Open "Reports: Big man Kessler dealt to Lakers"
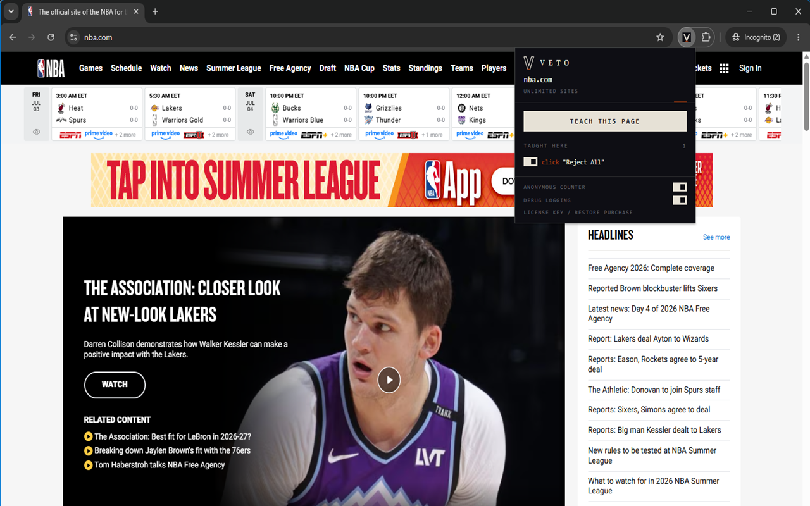Viewport: 810px width, 506px height. [x=654, y=430]
